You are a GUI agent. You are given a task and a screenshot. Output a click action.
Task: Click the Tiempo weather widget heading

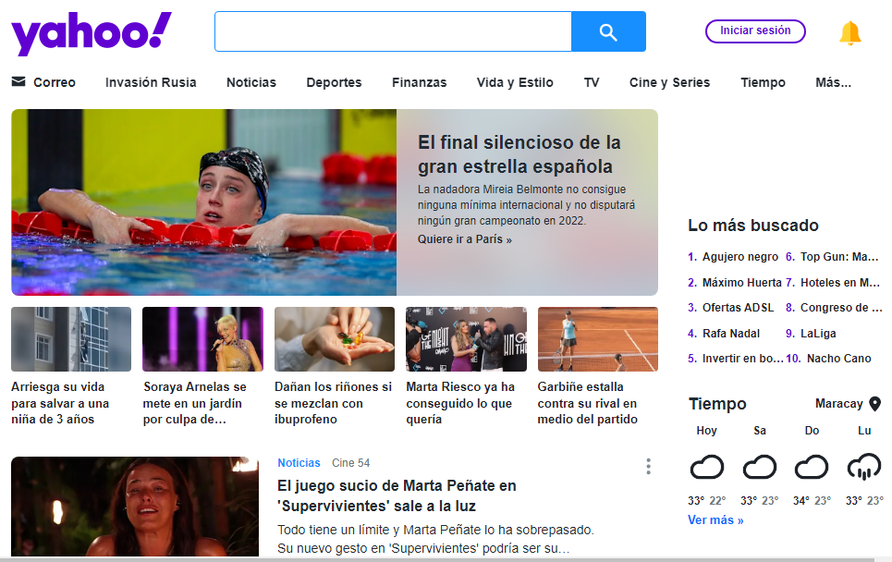coord(717,403)
